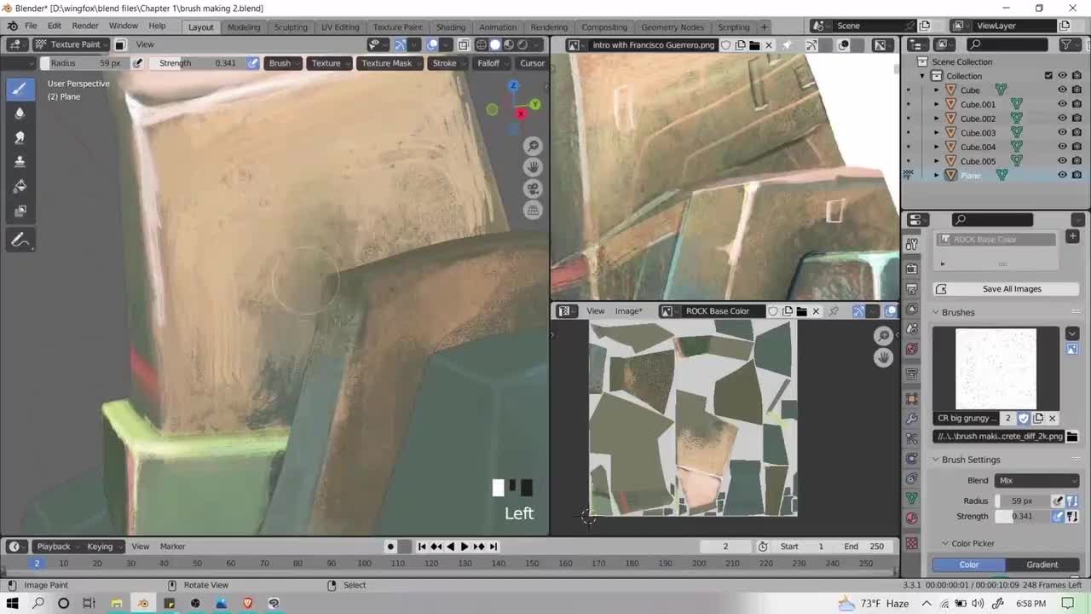Select the Fill bucket tool
Image resolution: width=1091 pixels, height=614 pixels.
click(20, 186)
